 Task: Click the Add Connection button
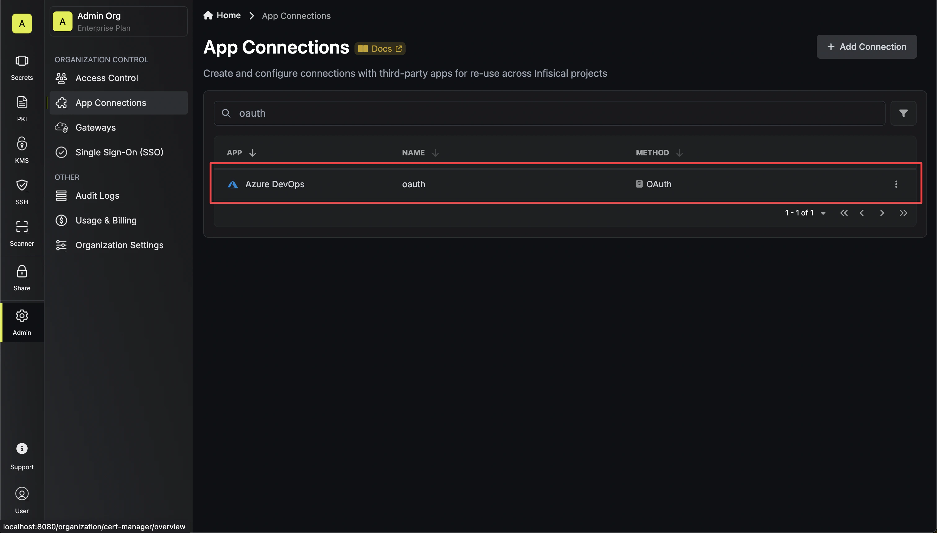(866, 46)
